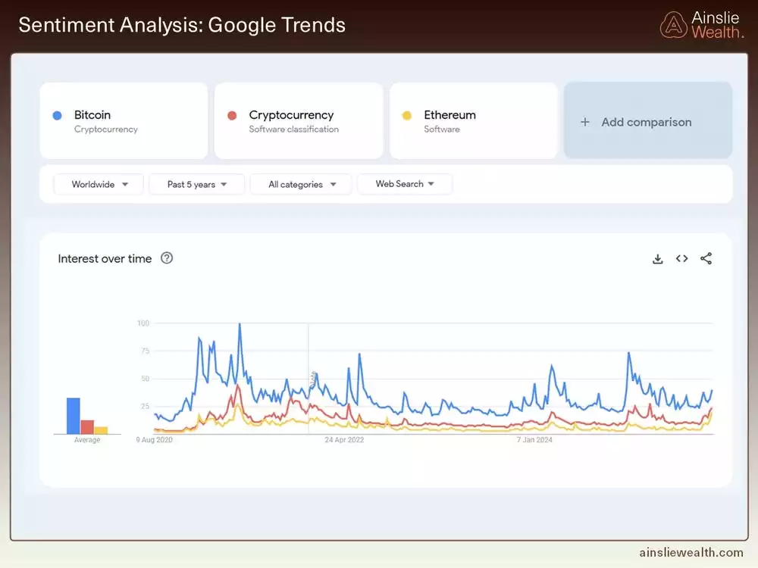Click the Average bar chart

(x=86, y=413)
